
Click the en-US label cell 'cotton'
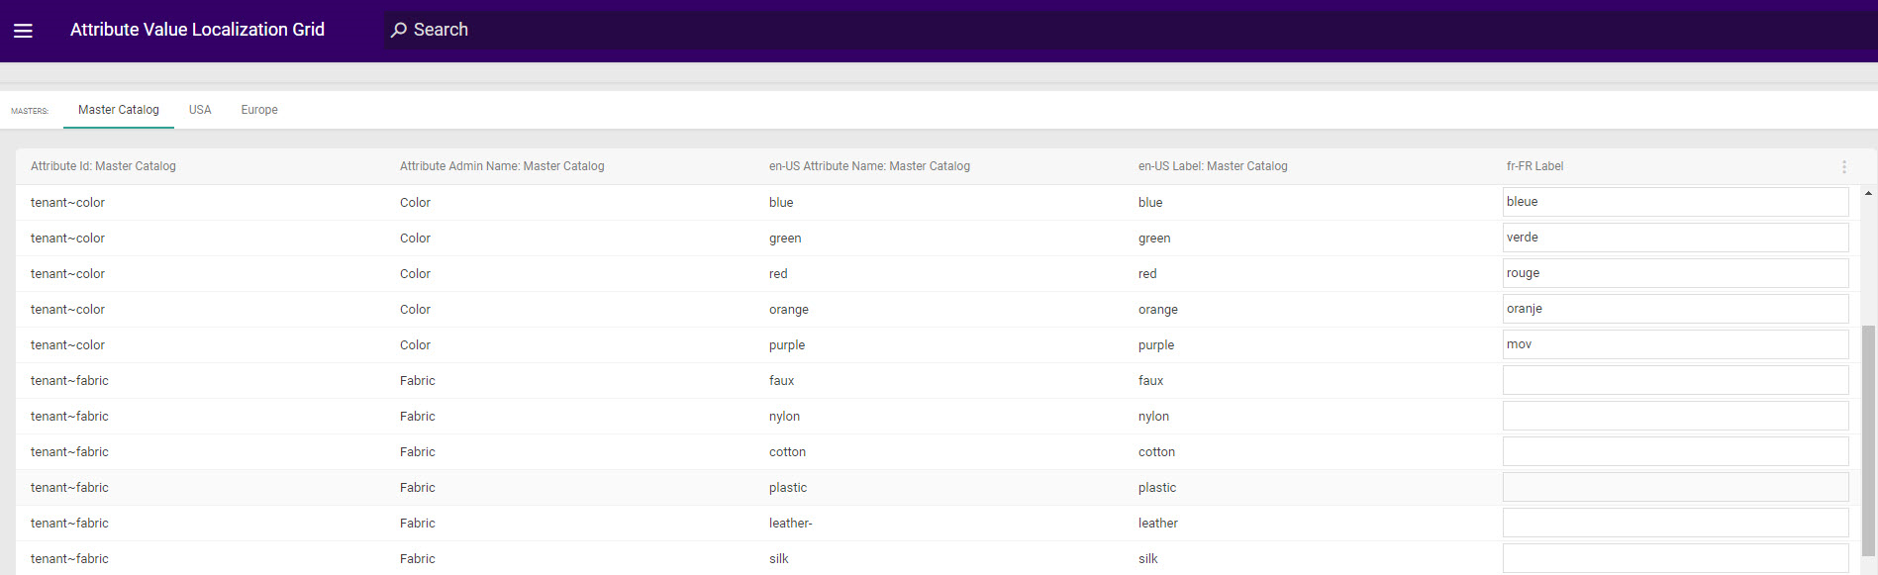1156,451
